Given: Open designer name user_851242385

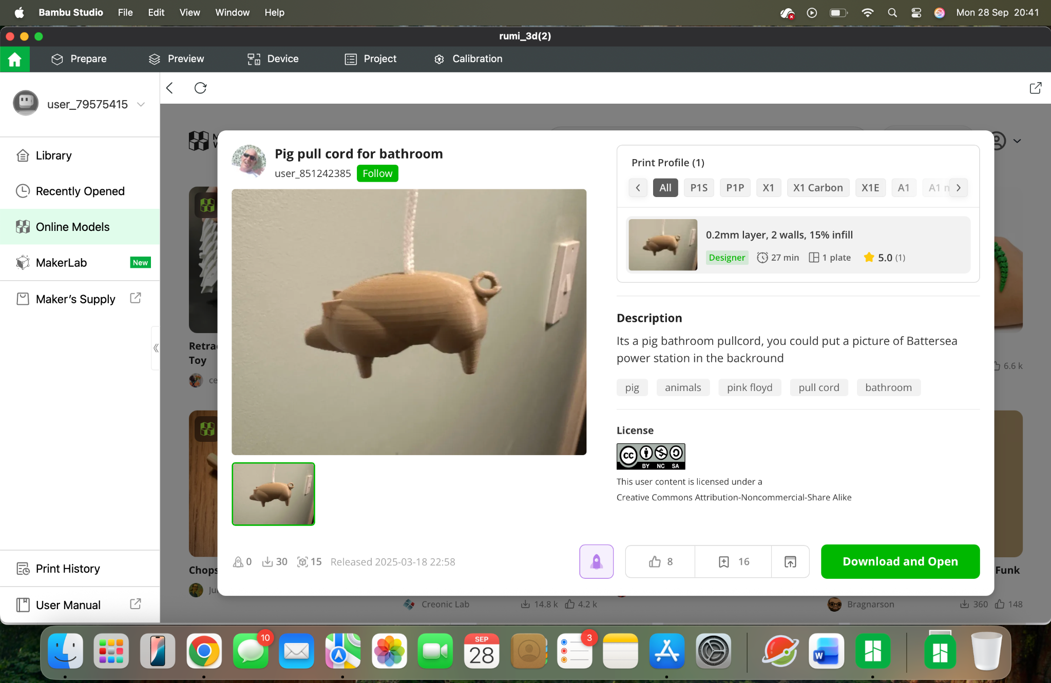Looking at the screenshot, I should [313, 173].
